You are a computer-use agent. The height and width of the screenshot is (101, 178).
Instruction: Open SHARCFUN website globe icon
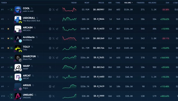[x=50, y=58]
